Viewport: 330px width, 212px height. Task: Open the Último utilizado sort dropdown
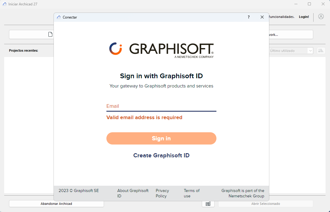tap(291, 51)
